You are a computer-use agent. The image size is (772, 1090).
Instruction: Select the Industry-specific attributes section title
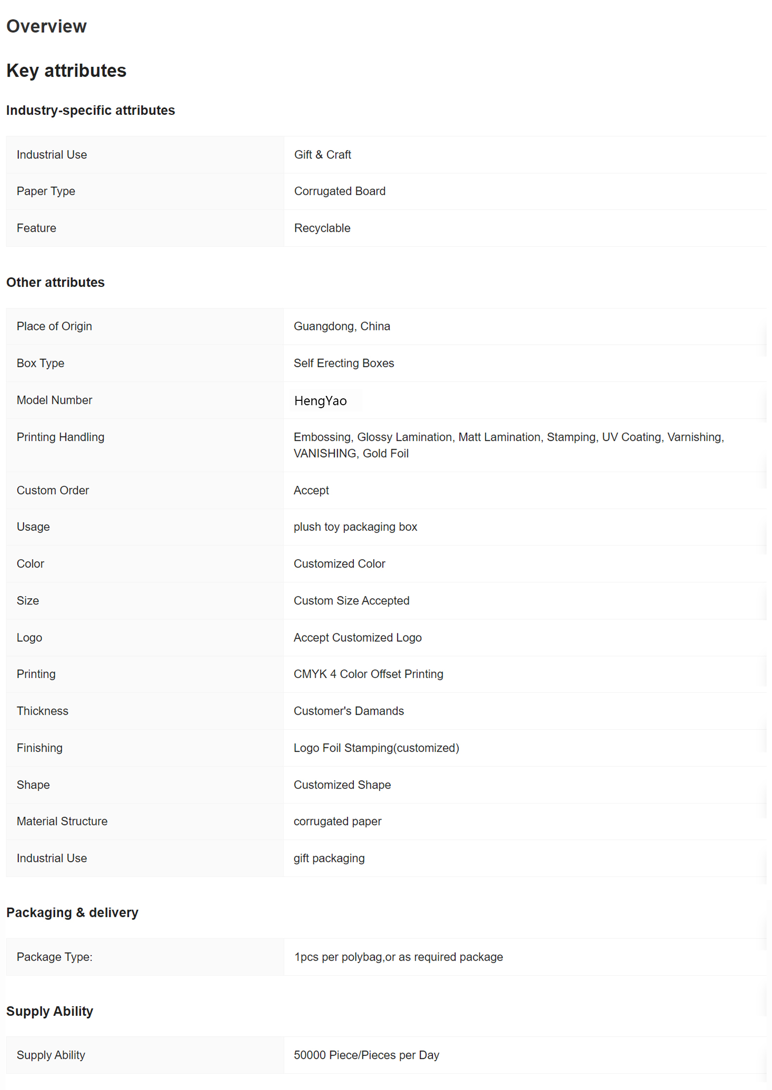click(x=90, y=110)
